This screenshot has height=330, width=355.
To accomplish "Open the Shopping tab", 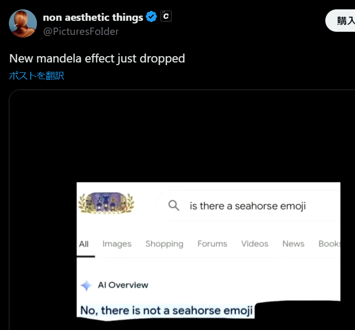I will coord(164,244).
